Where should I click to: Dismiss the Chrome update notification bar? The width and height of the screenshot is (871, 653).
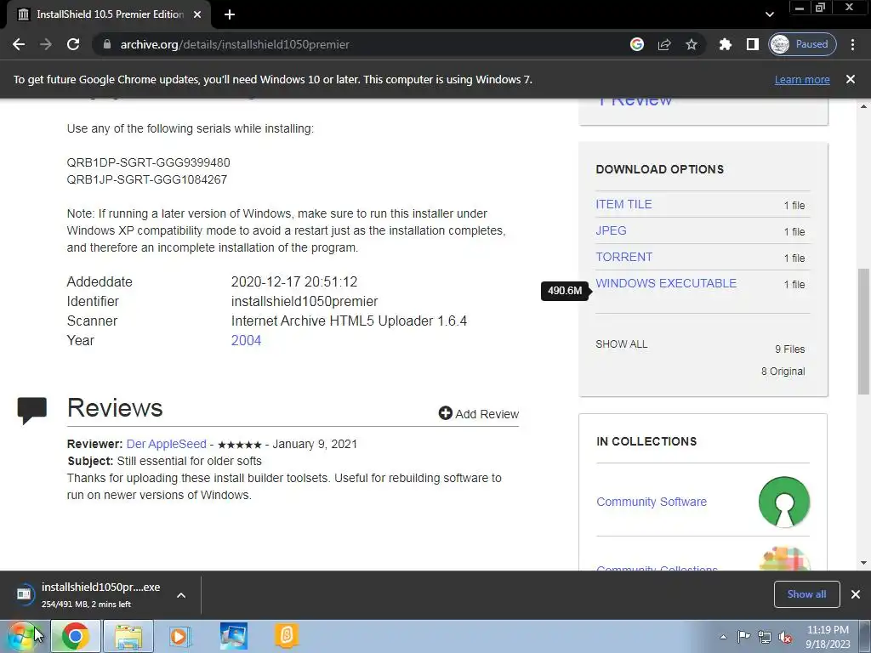point(851,79)
